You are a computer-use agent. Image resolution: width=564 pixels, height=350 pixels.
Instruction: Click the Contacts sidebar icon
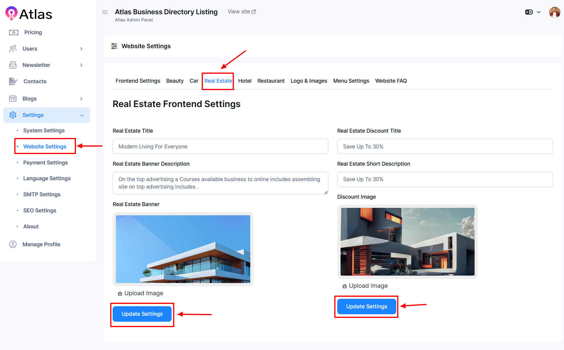click(x=13, y=81)
